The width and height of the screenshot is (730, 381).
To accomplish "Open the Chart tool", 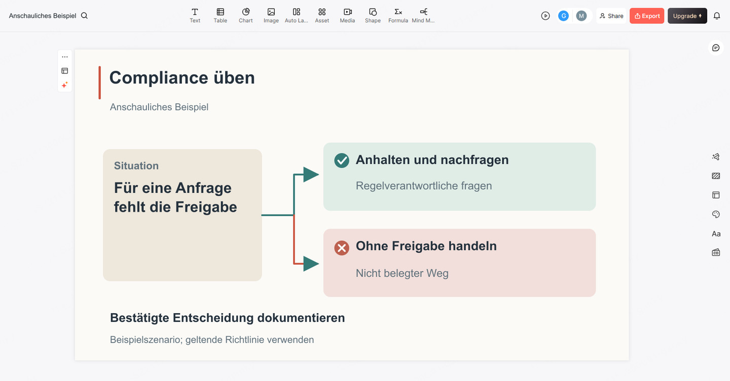I will click(x=246, y=15).
